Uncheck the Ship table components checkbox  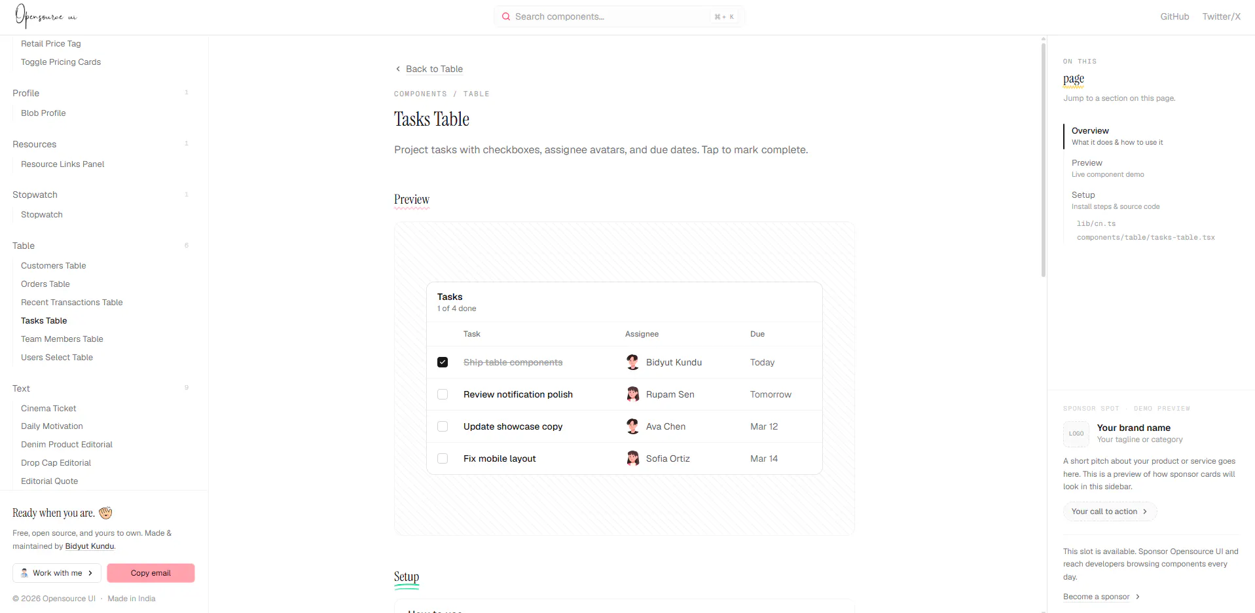click(443, 362)
